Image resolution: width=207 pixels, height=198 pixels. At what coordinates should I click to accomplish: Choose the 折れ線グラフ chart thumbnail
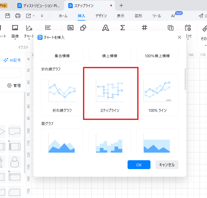pyautogui.click(x=62, y=95)
